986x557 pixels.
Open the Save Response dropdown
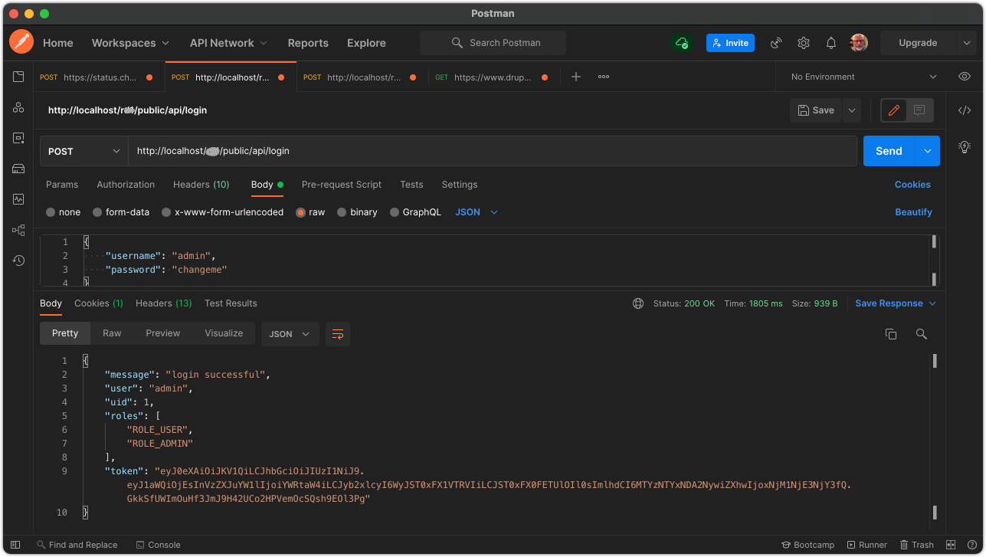(x=894, y=303)
